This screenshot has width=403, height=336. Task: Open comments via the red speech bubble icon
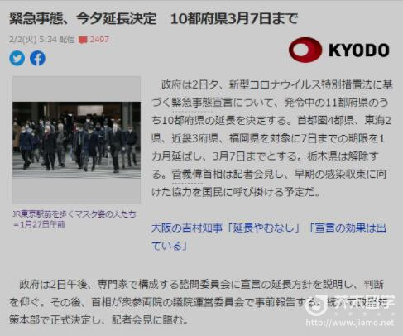click(x=83, y=40)
